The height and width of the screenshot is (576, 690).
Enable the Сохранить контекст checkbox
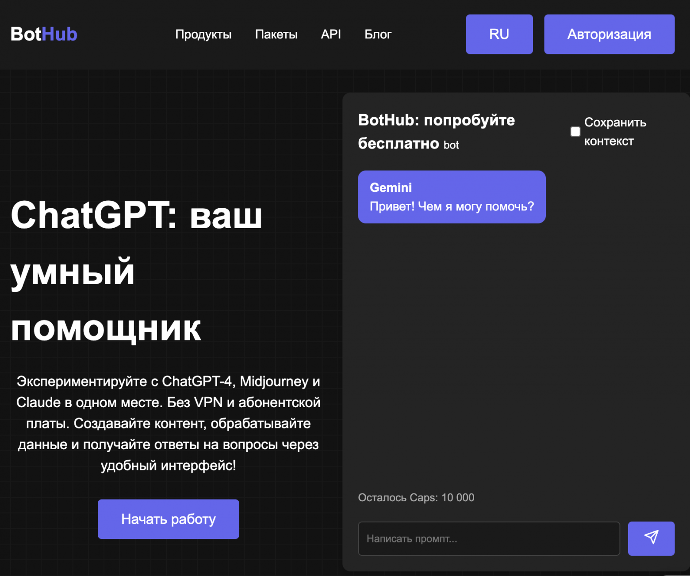click(x=575, y=132)
